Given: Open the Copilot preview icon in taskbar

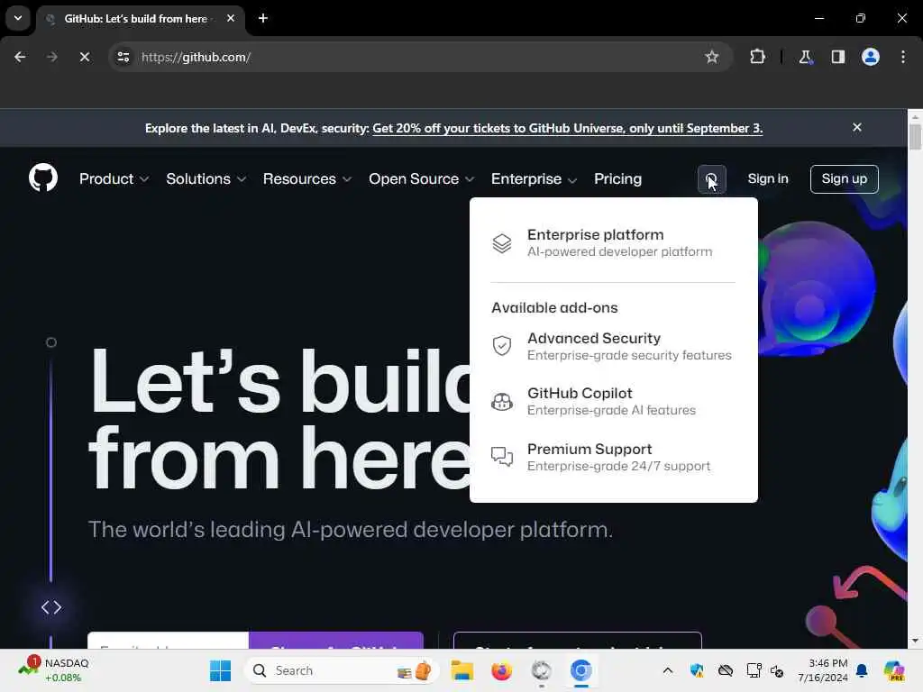Looking at the screenshot, I should (893, 670).
